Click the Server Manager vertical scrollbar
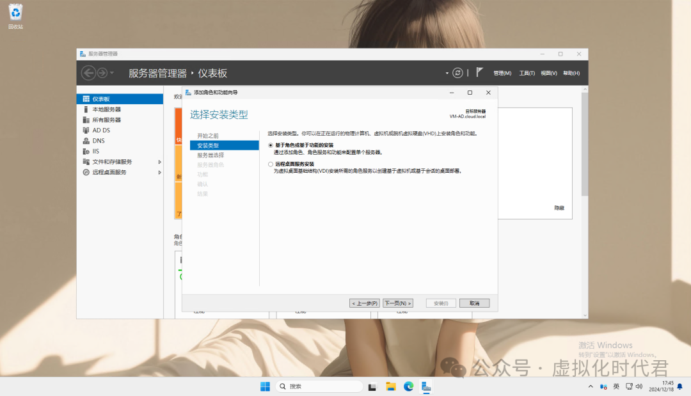This screenshot has width=691, height=396. click(584, 144)
